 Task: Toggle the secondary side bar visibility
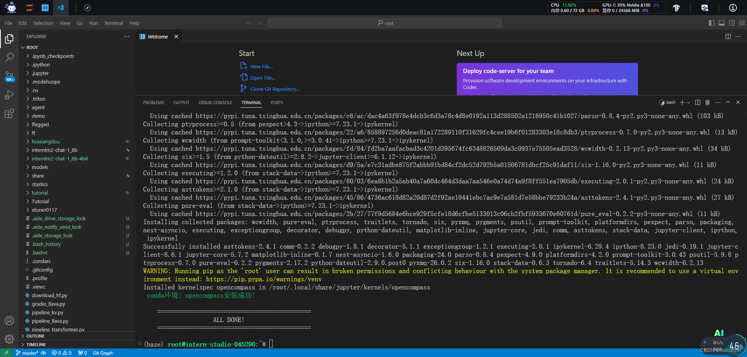(x=732, y=23)
